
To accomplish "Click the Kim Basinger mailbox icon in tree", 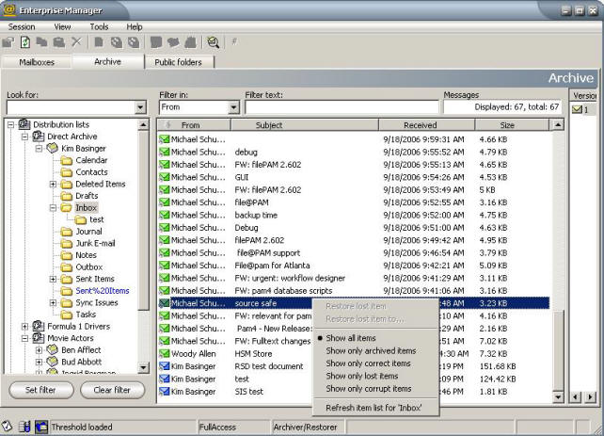I will tap(53, 149).
